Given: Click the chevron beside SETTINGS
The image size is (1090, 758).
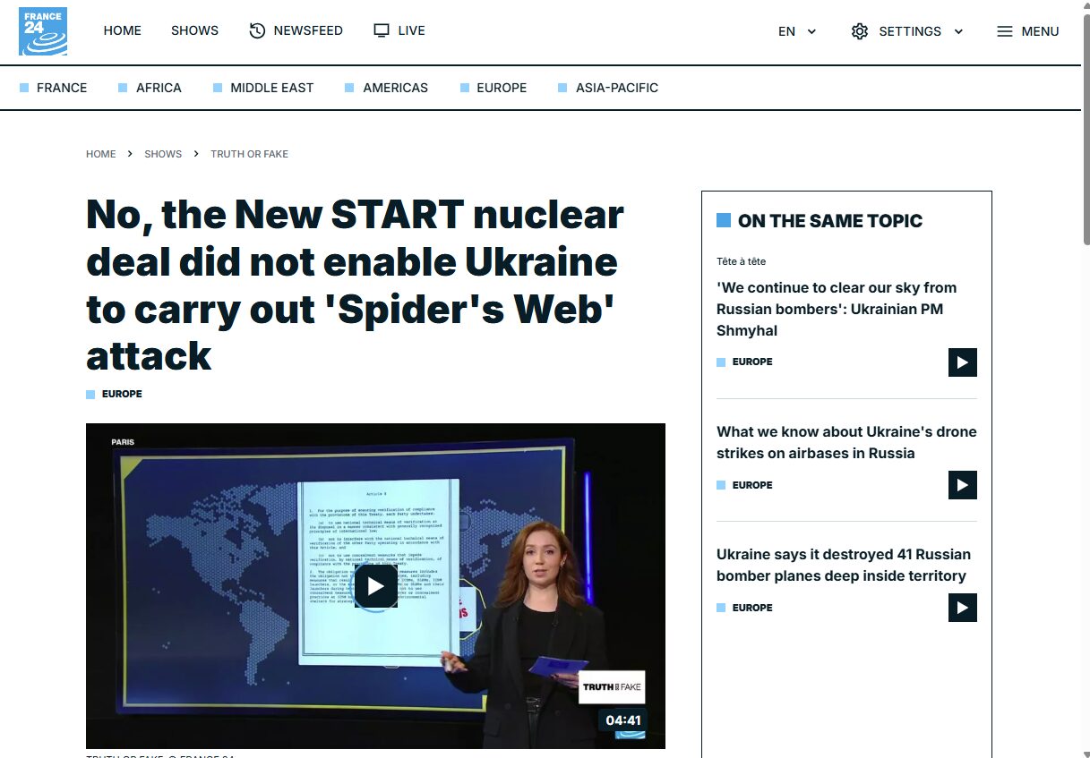Looking at the screenshot, I should [958, 31].
